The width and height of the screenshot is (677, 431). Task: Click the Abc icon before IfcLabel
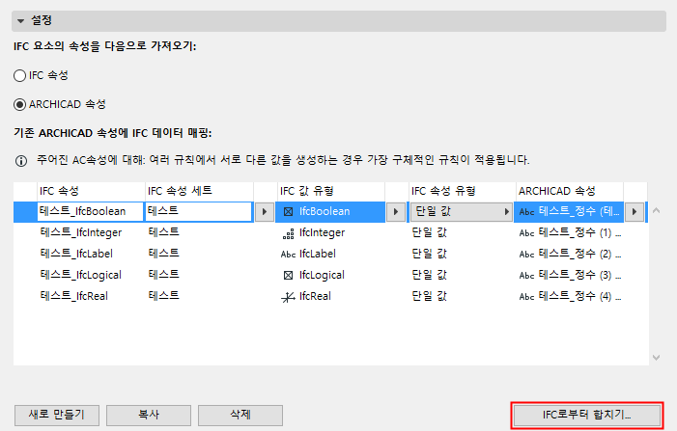(288, 255)
